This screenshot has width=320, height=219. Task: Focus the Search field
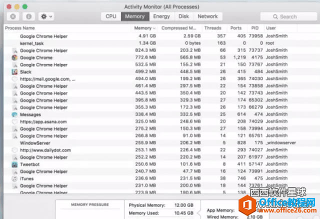288,16
